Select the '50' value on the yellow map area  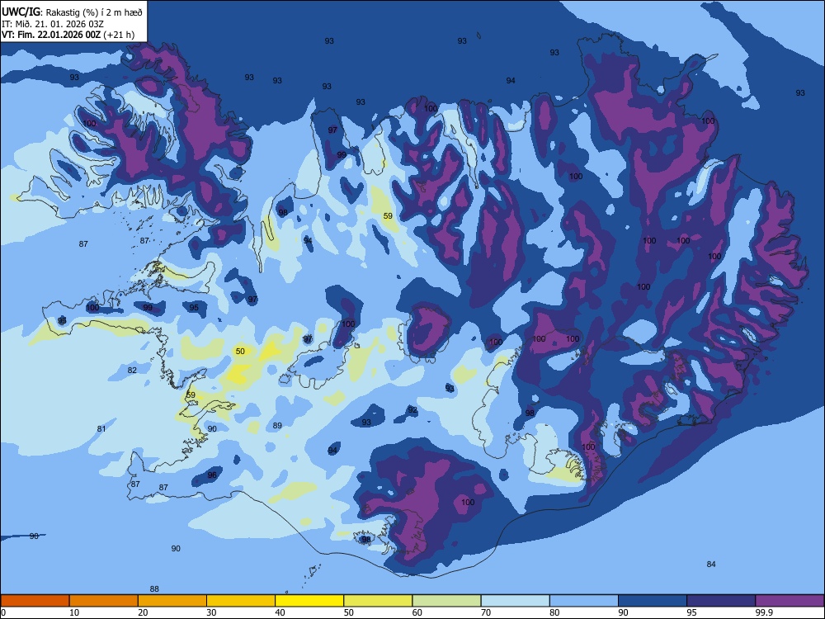[x=240, y=351]
